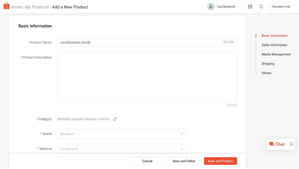Cancel the new product form

[x=147, y=161]
